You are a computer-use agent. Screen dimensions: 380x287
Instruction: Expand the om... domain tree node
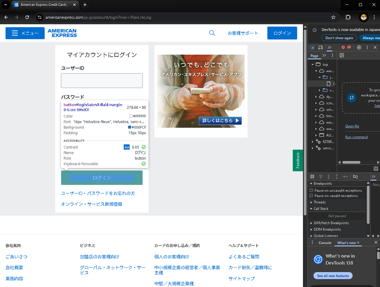pos(316,110)
